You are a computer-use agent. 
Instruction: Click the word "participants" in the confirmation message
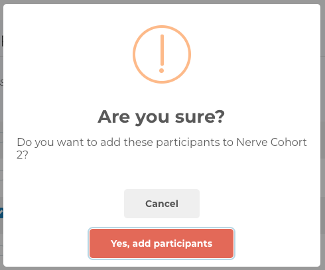pos(188,143)
